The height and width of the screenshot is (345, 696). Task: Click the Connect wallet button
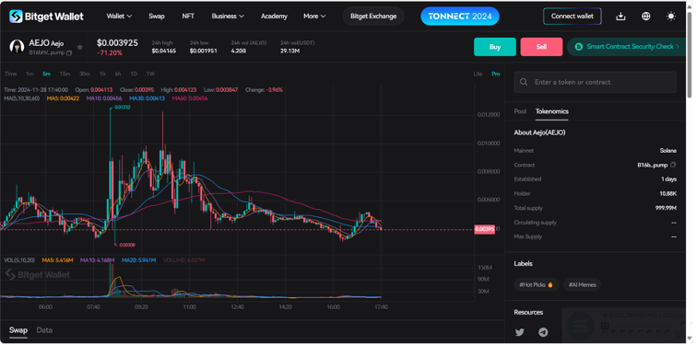pos(572,17)
